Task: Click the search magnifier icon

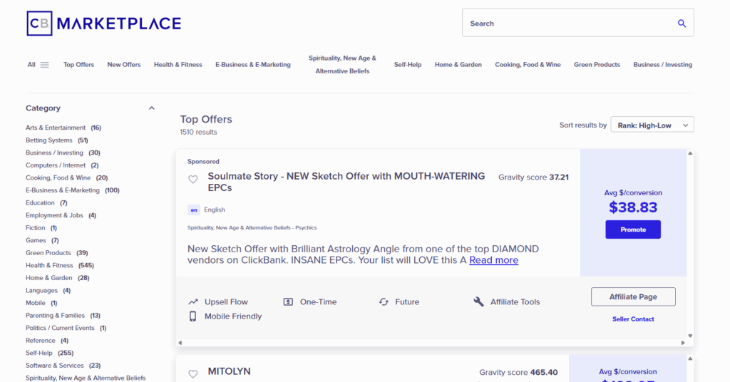Action: click(682, 24)
